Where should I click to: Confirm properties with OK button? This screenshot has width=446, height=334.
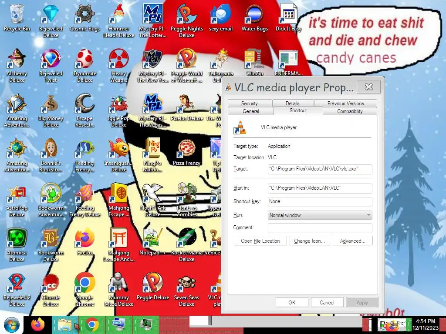pyautogui.click(x=292, y=303)
